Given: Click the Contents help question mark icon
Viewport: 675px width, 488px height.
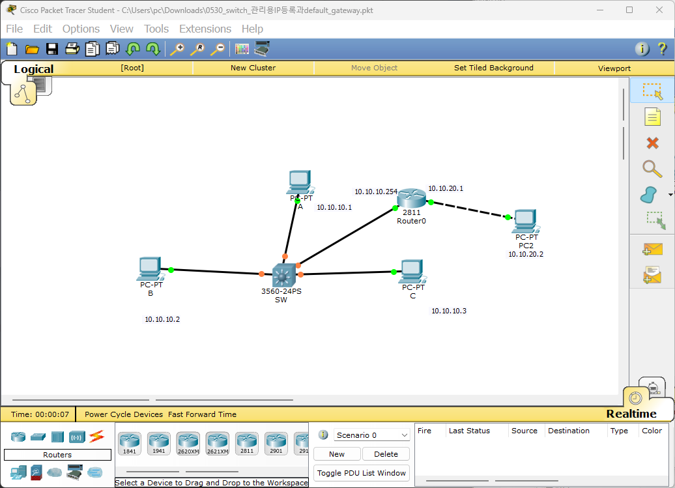Looking at the screenshot, I should click(x=662, y=49).
